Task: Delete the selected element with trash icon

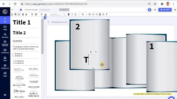Action: [x=23, y=14]
